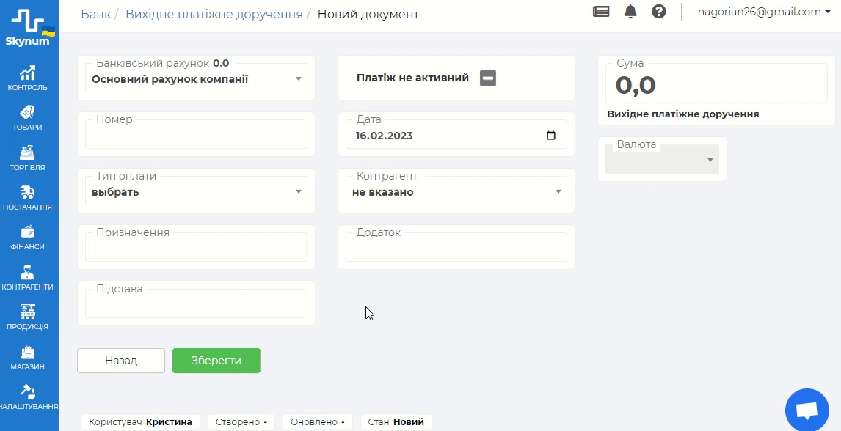Screen dimensions: 841x431
Task: Open the Налаштування section
Action: tap(28, 398)
